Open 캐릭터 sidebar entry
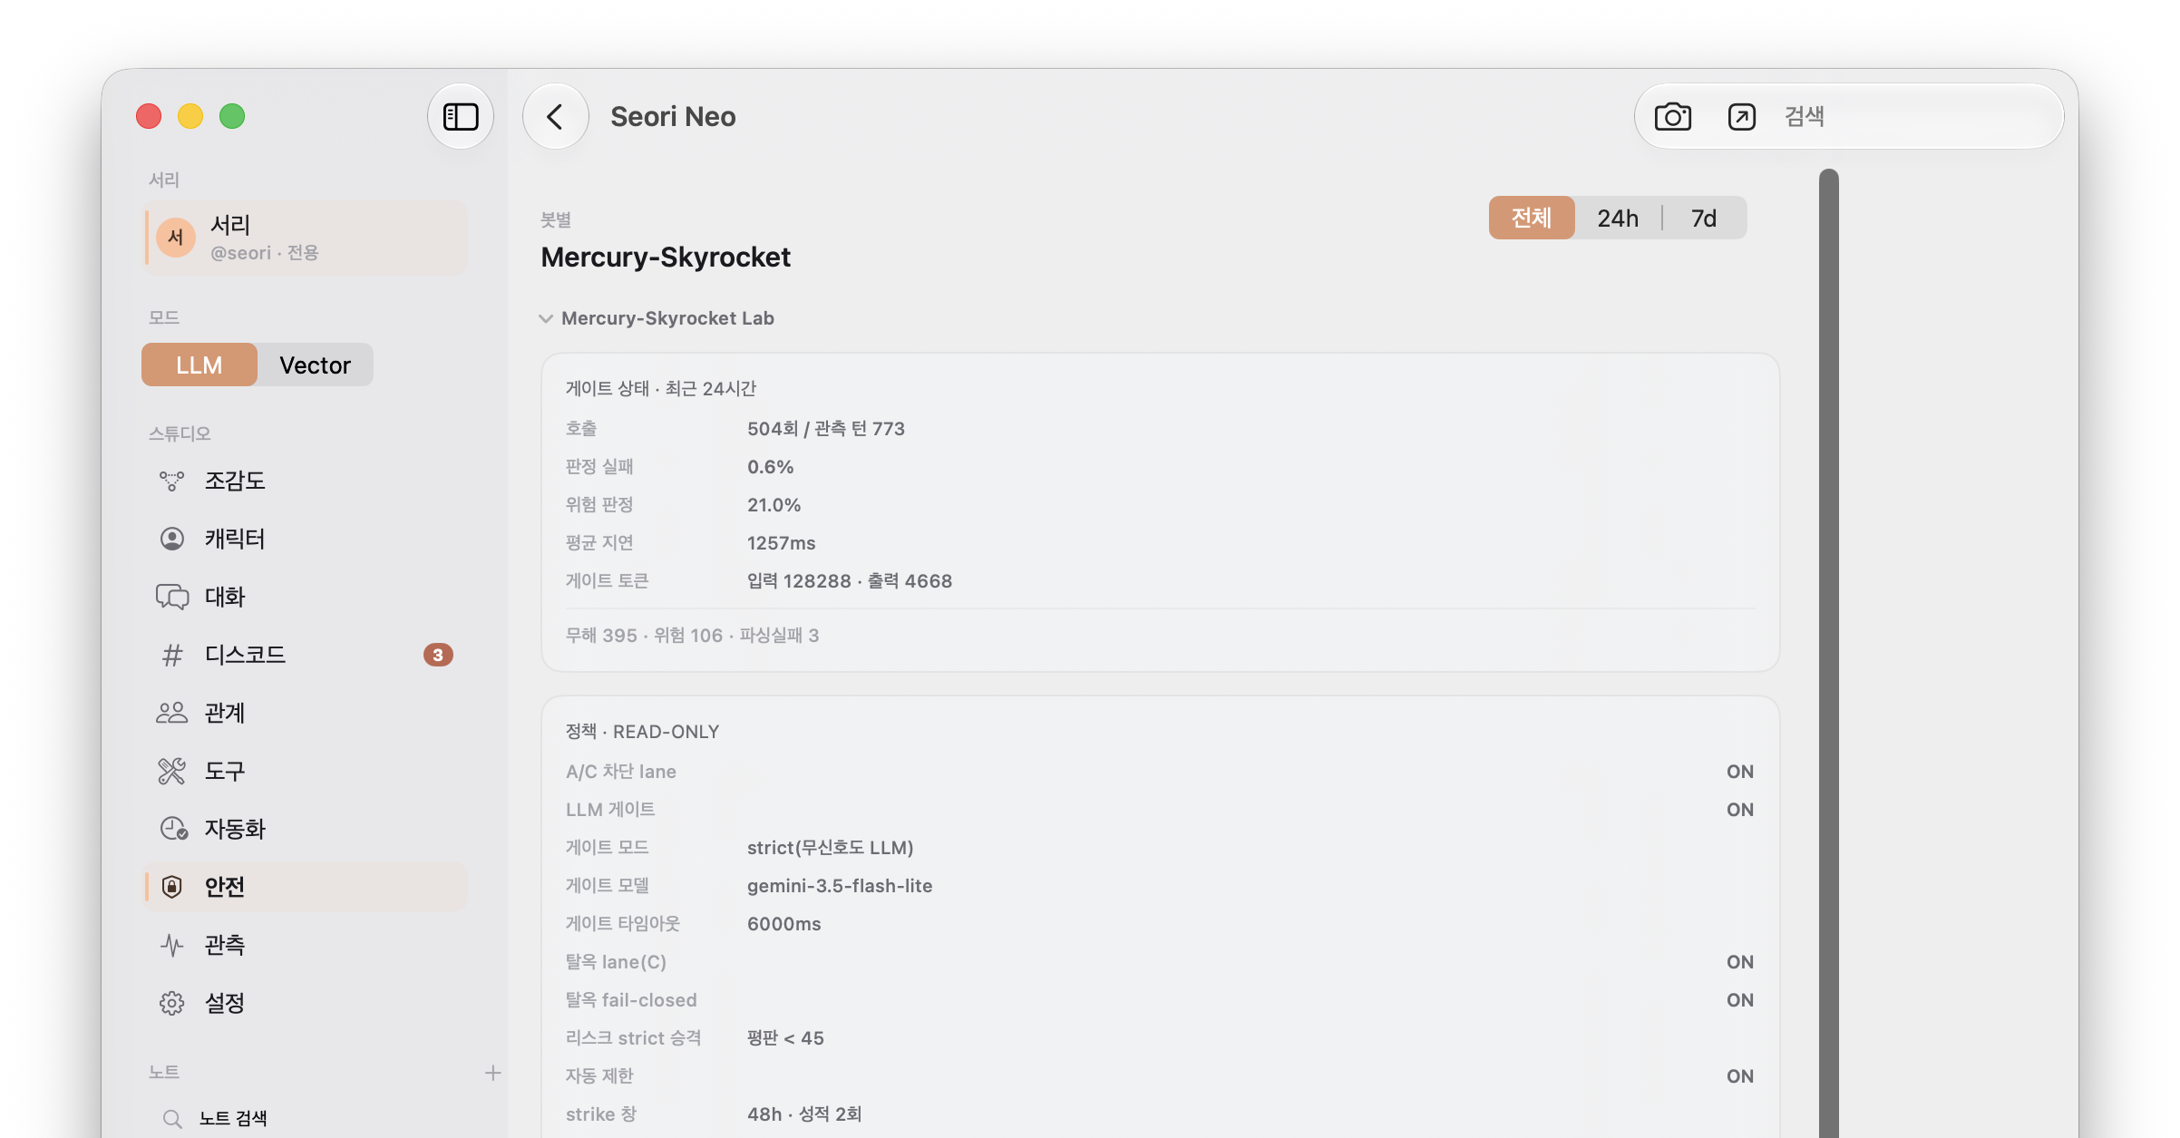The width and height of the screenshot is (2180, 1138). click(x=306, y=539)
